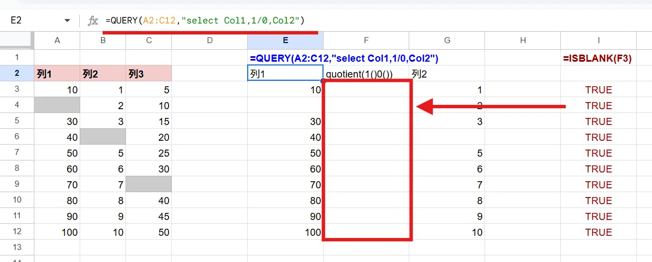Click the fx function icon
Screen dimensions: 652x262
[x=93, y=21]
